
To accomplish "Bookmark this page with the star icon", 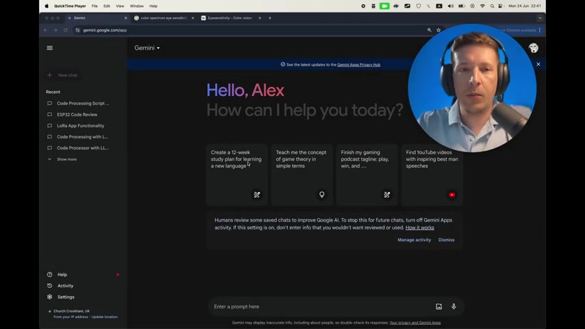I will [438, 30].
